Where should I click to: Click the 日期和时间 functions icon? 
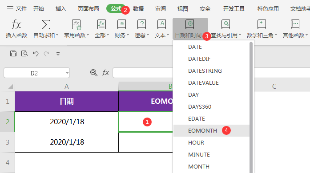pyautogui.click(x=189, y=24)
